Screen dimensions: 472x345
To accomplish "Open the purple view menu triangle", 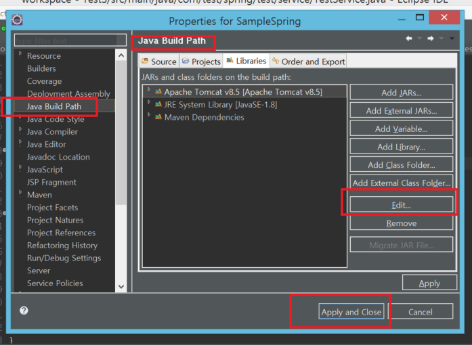I will point(452,38).
